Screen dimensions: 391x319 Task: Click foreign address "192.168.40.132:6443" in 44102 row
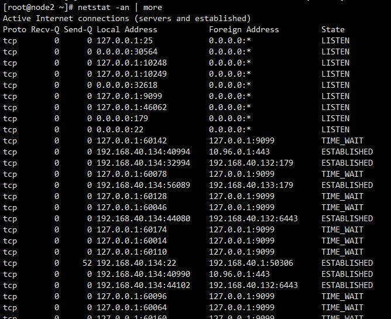[253, 285]
